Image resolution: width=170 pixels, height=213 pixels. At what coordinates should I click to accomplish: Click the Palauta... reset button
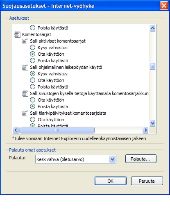[141, 159]
